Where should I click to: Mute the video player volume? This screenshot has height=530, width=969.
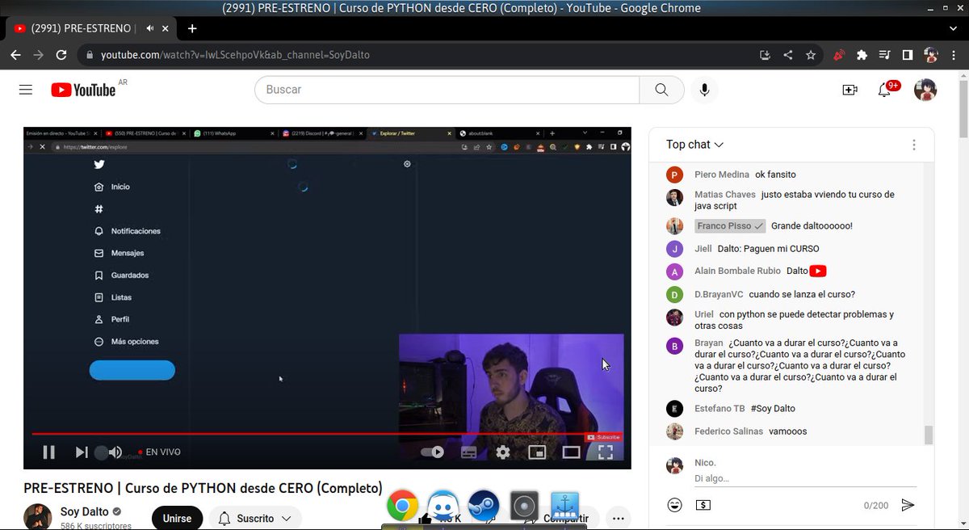115,452
